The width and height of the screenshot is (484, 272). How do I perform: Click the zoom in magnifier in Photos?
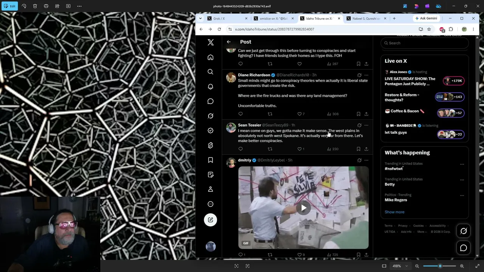[x=462, y=266]
